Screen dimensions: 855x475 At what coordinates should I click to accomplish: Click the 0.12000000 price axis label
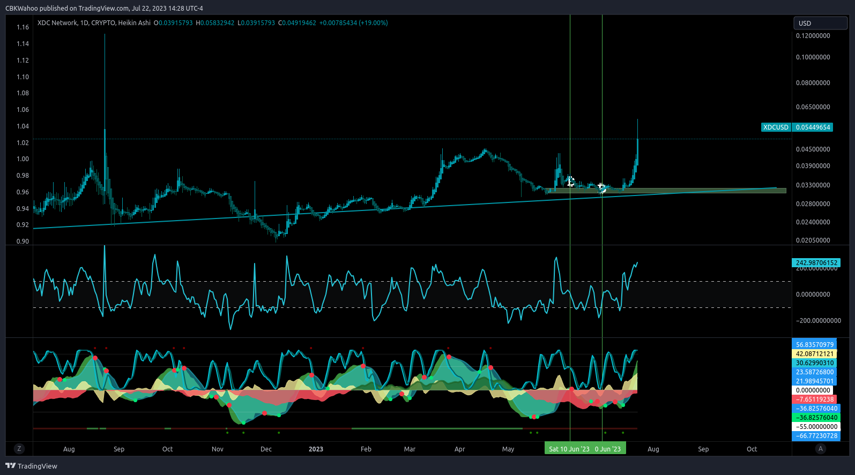(x=813, y=36)
